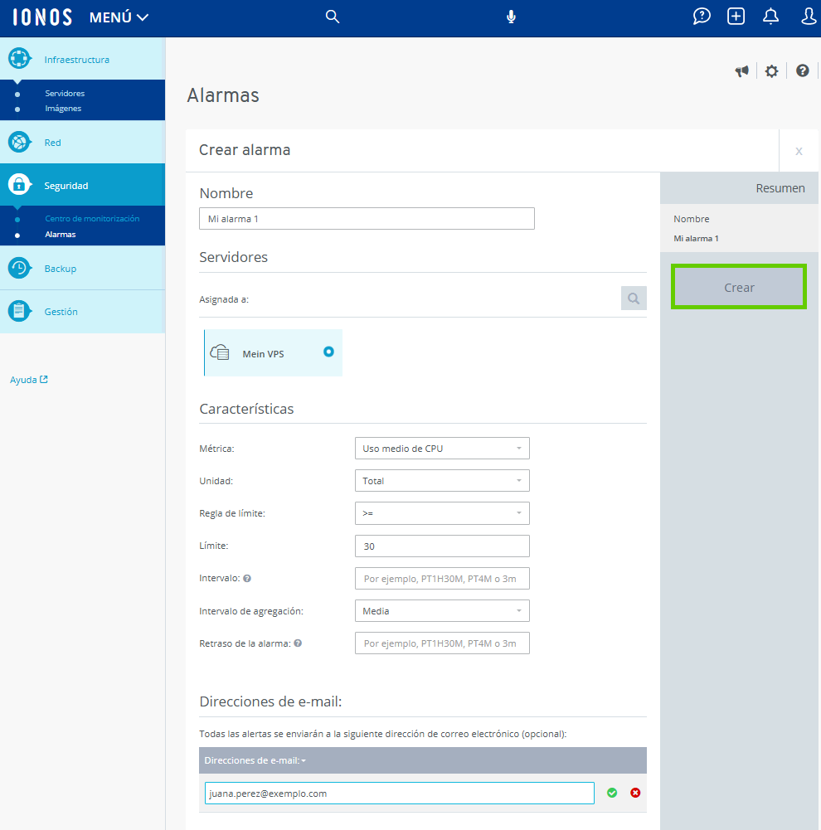Screen dimensions: 821x830
Task: Click the Crear button to create the alarm
Action: 738,286
